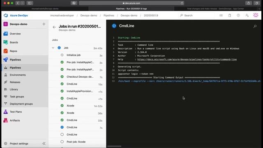Screen dimensions: 263x148
Task: Open Boards in the sidebar
Action: [14, 42]
